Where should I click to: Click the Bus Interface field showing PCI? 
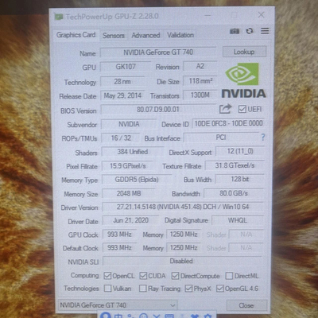point(221,138)
